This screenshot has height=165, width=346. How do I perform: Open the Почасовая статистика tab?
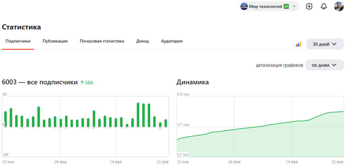[x=102, y=41]
